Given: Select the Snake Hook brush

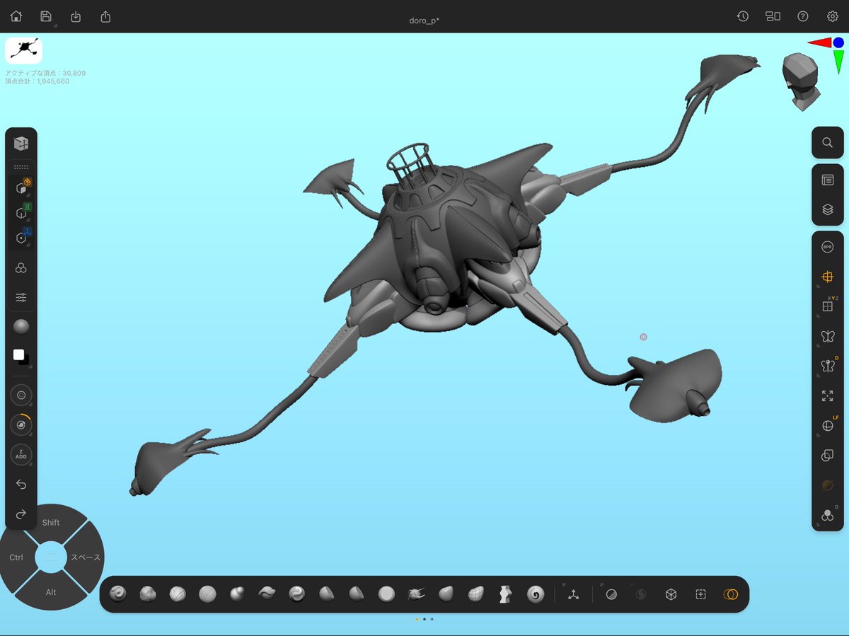Looking at the screenshot, I should click(416, 594).
